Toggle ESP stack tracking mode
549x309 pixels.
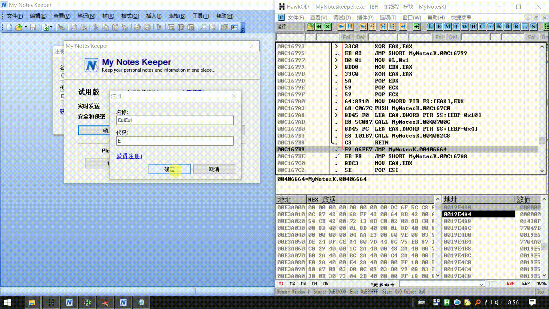(x=510, y=284)
